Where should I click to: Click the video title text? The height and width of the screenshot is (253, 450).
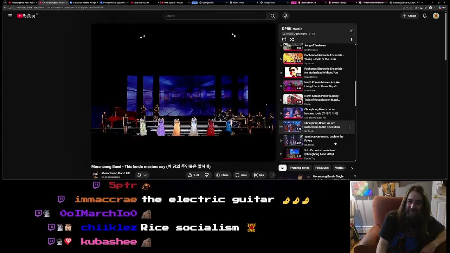coord(151,167)
